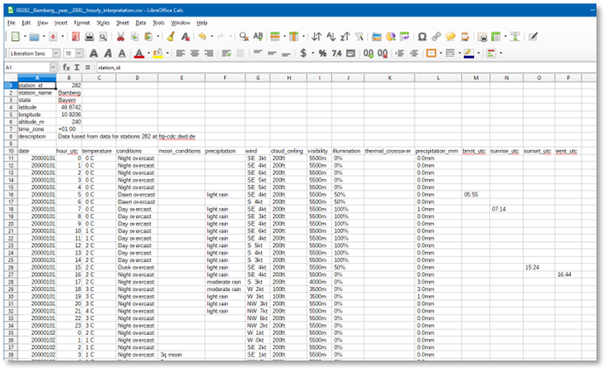Click the Print icon in toolbar

89,37
